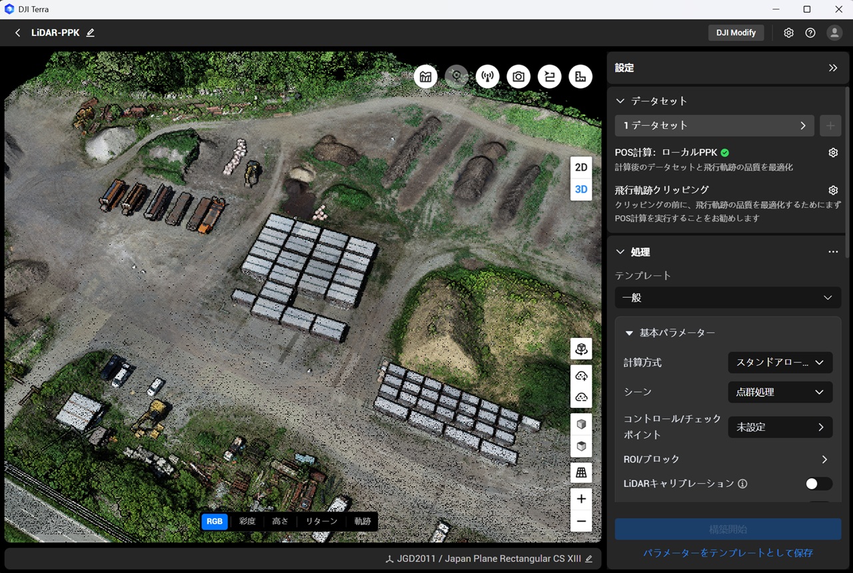Click パラメーターをテンプレートとして保存 link
This screenshot has width=853, height=573.
(728, 553)
